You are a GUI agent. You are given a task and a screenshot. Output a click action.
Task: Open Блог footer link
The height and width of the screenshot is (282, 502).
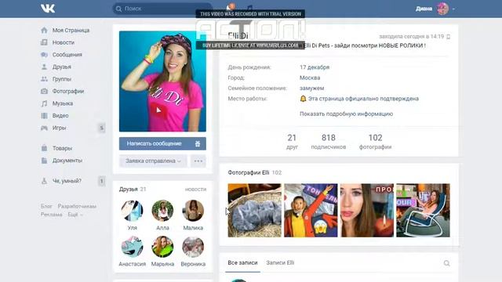46,206
